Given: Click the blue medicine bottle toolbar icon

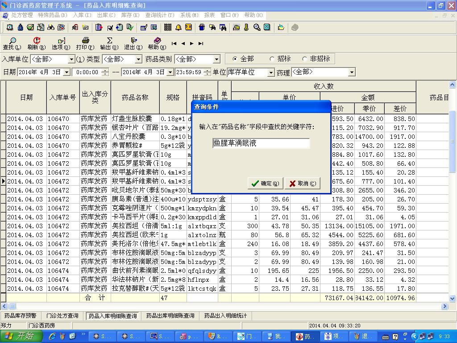Looking at the screenshot, I should point(20,27).
